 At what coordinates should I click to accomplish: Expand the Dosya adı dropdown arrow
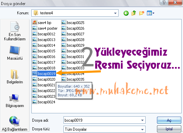click(142, 120)
